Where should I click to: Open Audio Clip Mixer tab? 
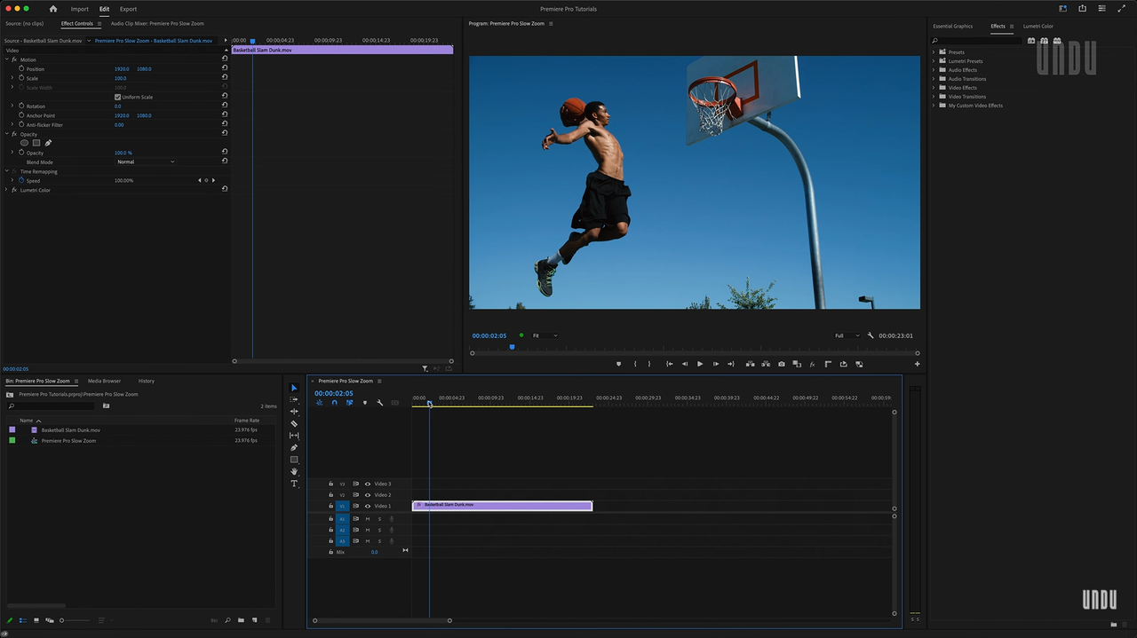pos(157,23)
